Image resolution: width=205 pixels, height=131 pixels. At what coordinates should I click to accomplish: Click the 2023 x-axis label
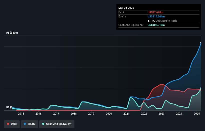pos(162,114)
